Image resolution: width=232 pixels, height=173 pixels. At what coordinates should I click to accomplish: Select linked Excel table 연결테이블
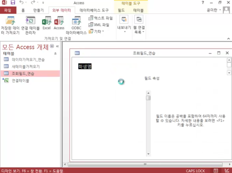(x=30, y=80)
